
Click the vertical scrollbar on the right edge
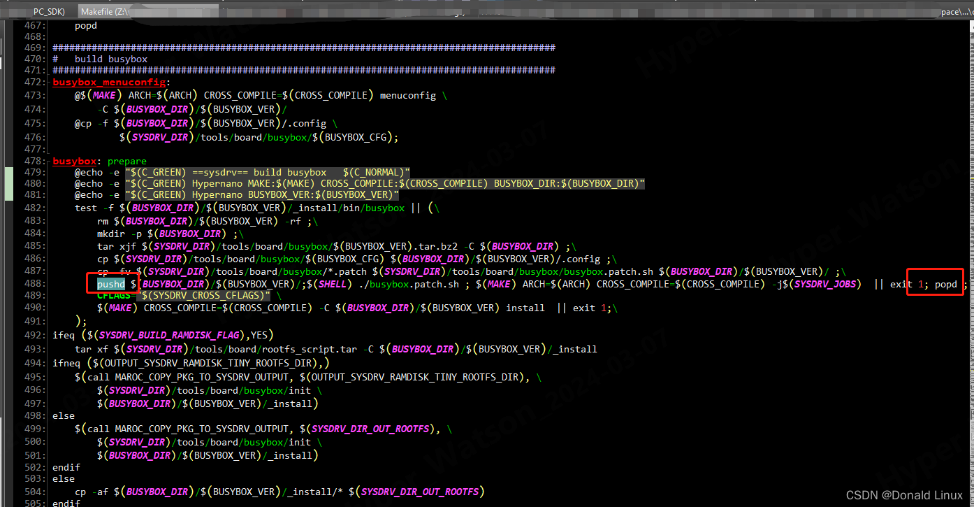point(970,210)
